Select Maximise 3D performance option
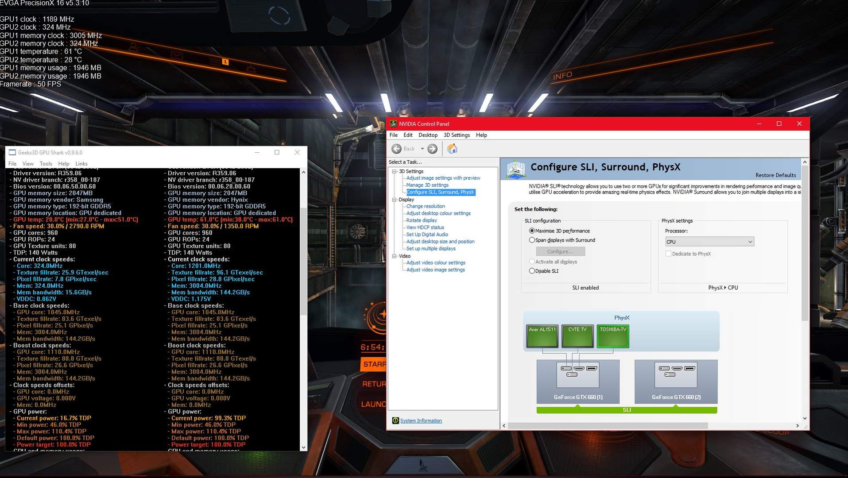Image resolution: width=848 pixels, height=478 pixels. 532,231
